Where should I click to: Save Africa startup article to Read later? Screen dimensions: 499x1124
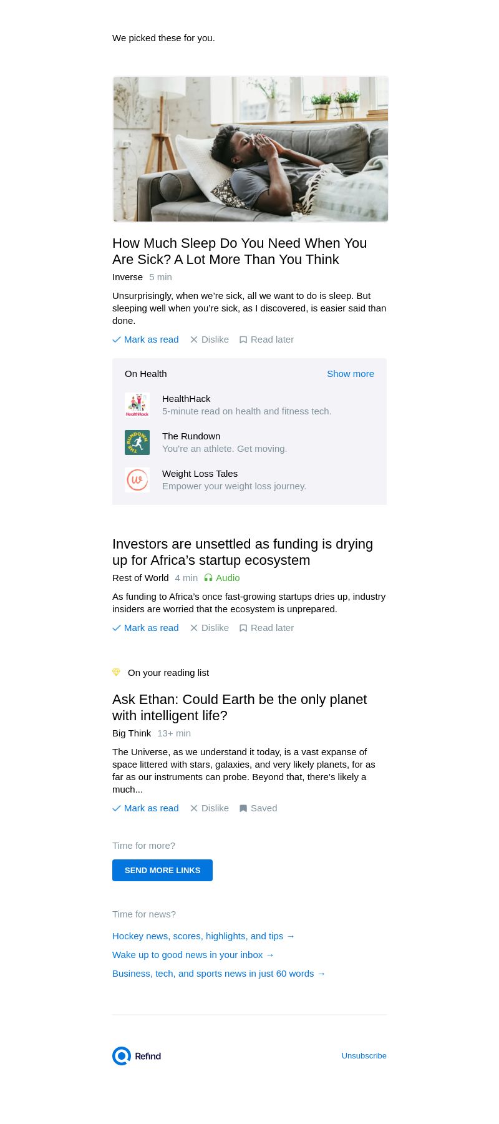tap(266, 628)
